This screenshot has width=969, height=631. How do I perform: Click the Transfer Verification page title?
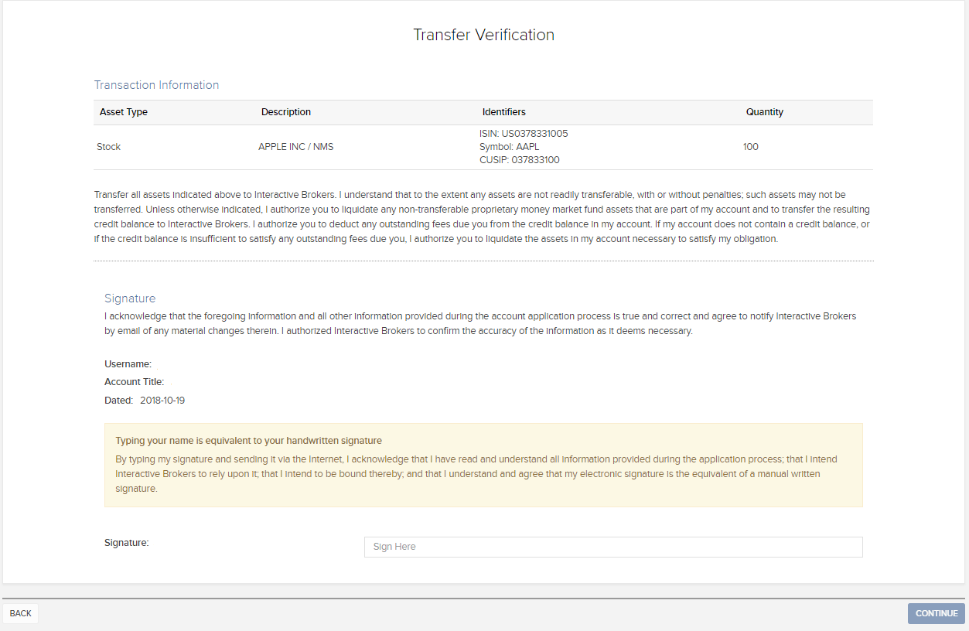pos(484,35)
